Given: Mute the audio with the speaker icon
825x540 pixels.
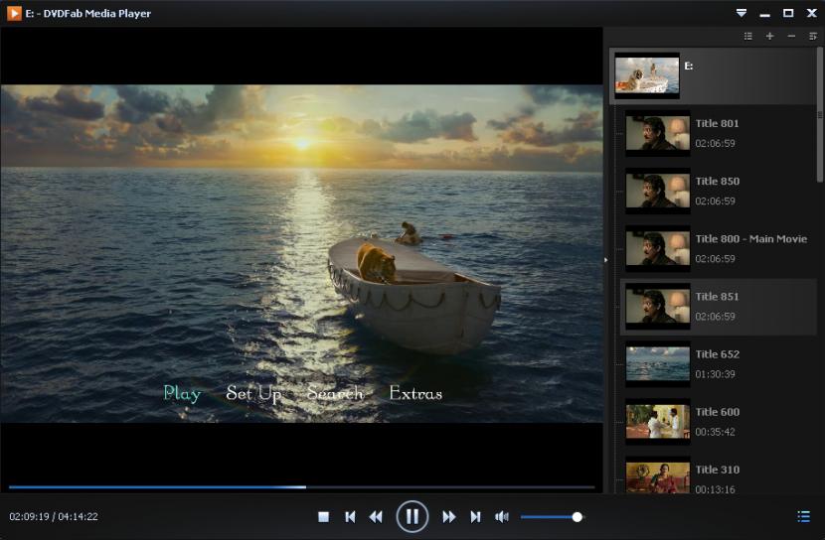Looking at the screenshot, I should point(502,517).
